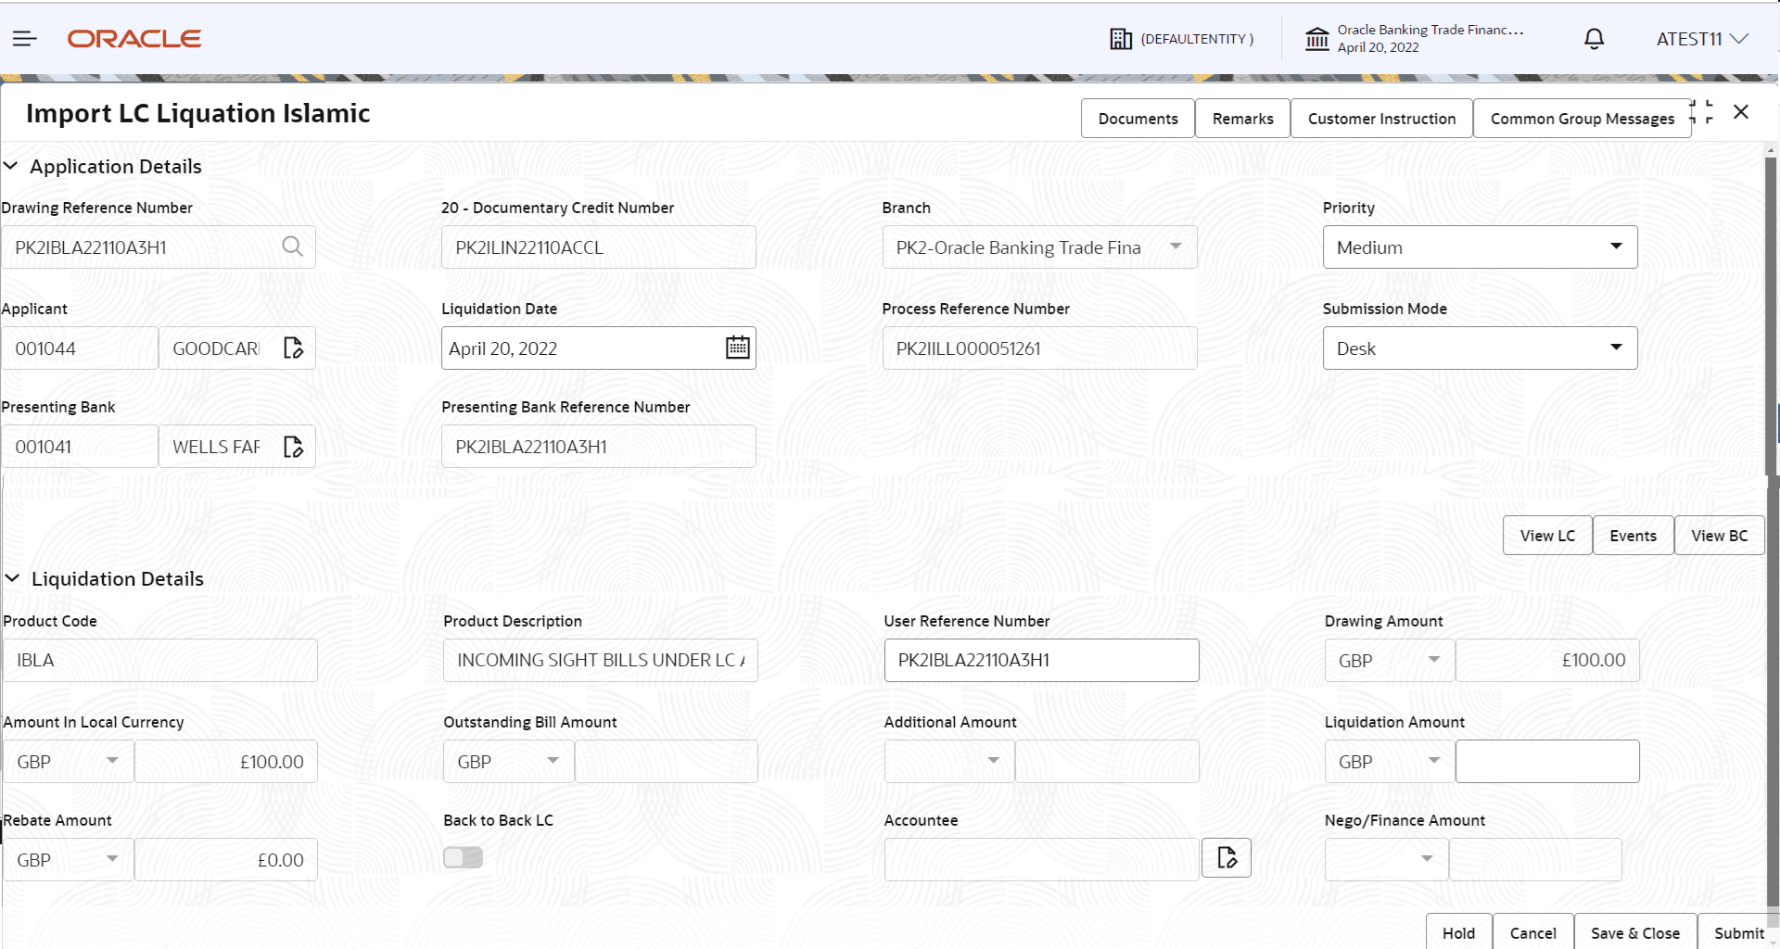Switch to the Remarks tab
Screen dimensions: 1780x949
[x=1242, y=118]
